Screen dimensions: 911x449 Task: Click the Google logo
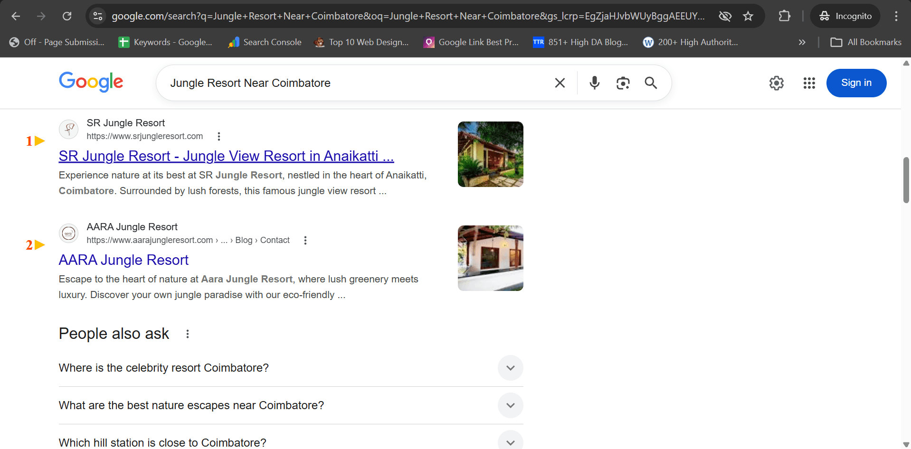tap(91, 82)
